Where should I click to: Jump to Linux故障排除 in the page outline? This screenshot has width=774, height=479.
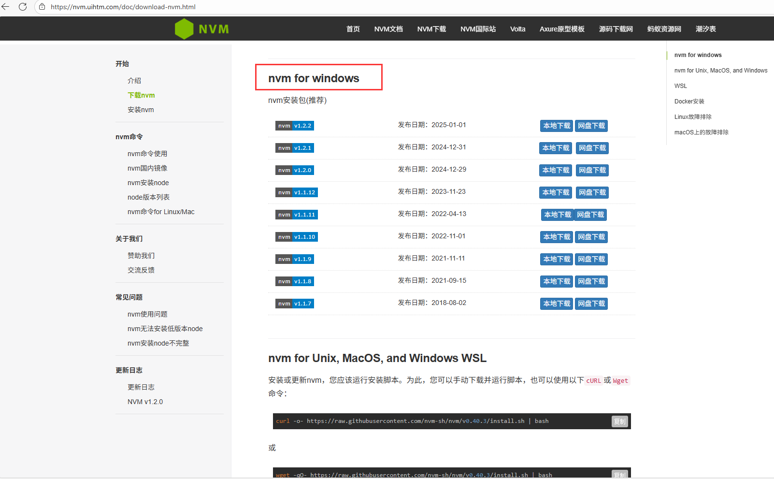(693, 117)
